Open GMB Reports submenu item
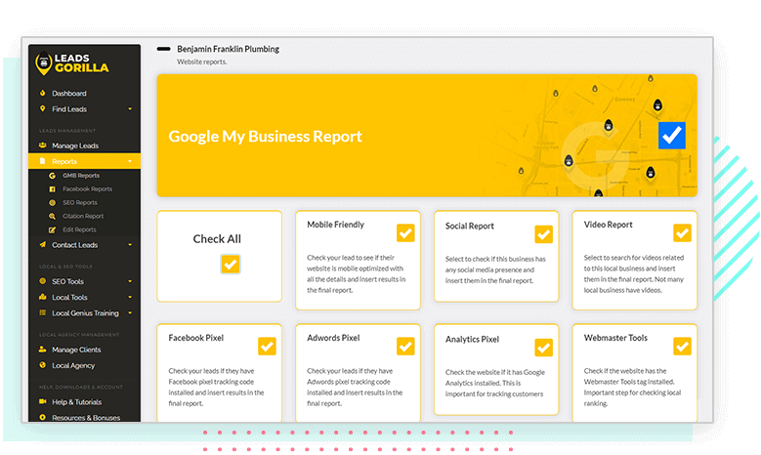761x455 pixels. [80, 176]
